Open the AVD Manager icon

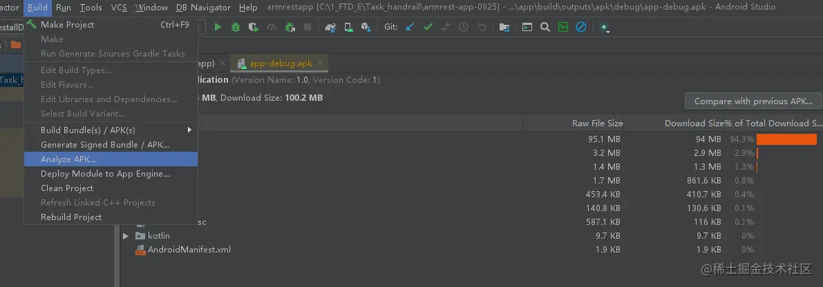(x=348, y=27)
